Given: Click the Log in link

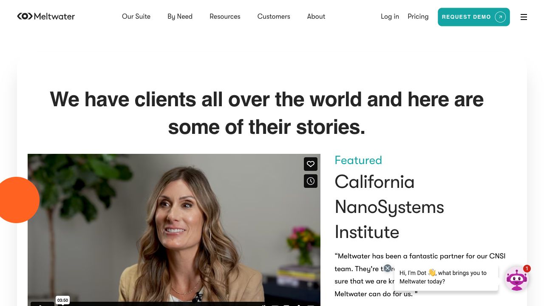Looking at the screenshot, I should point(390,17).
